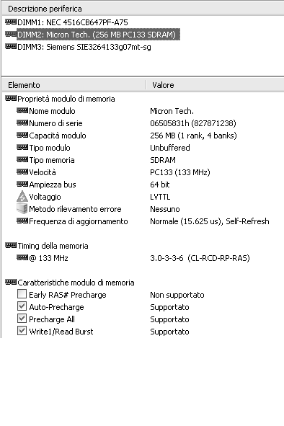Toggle the Auto-Precharge checkbox
The height and width of the screenshot is (426, 284).
click(22, 306)
